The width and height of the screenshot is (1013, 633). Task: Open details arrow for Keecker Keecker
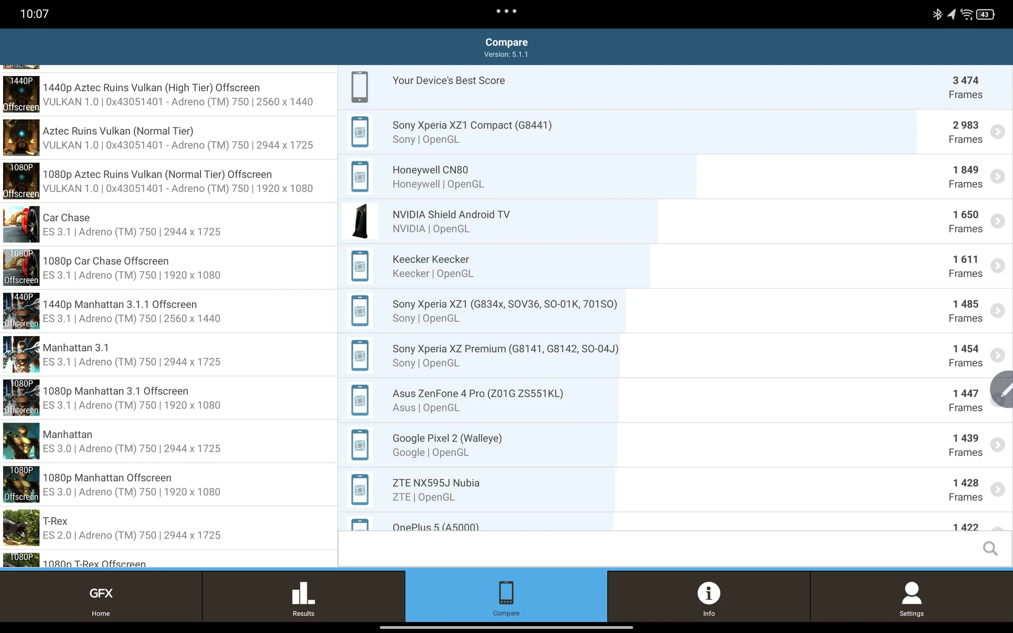997,265
